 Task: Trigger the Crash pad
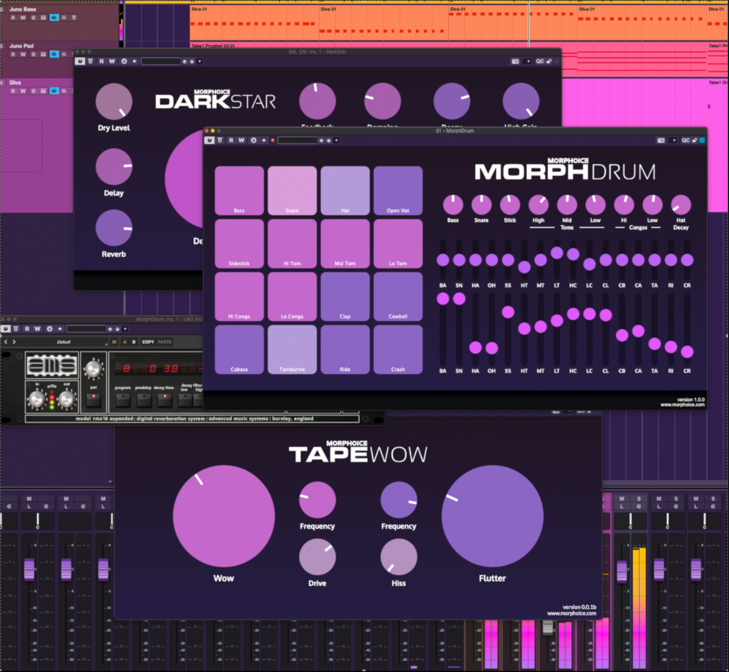tap(398, 349)
